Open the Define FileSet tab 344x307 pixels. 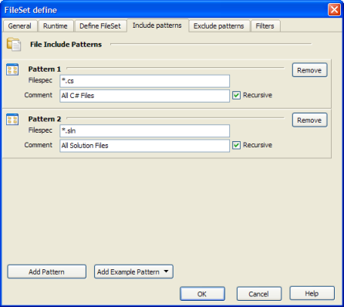click(x=100, y=26)
